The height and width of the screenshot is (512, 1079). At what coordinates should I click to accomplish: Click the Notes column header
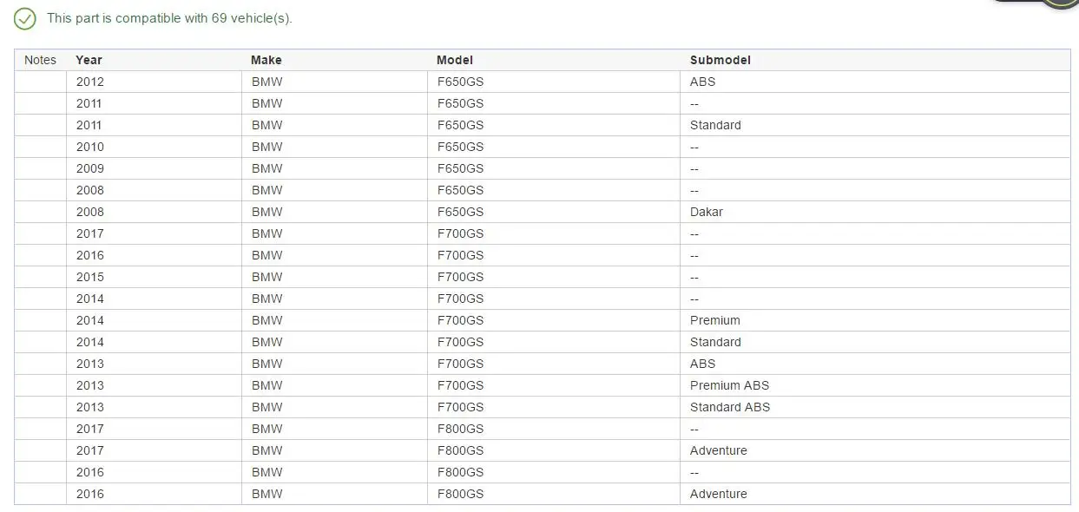pyautogui.click(x=40, y=60)
